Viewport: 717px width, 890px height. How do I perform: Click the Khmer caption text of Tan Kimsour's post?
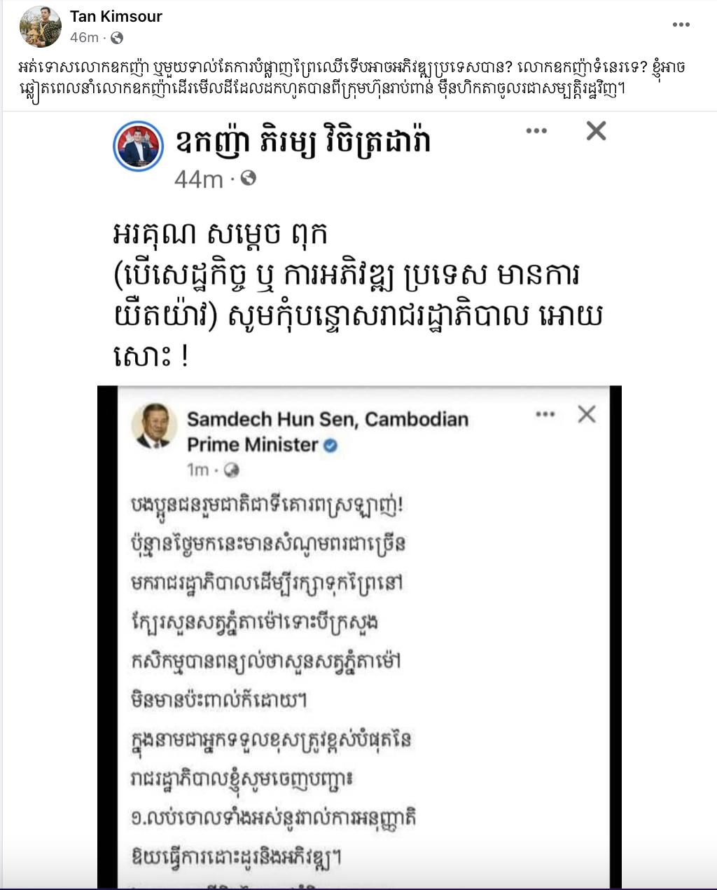coord(350,78)
